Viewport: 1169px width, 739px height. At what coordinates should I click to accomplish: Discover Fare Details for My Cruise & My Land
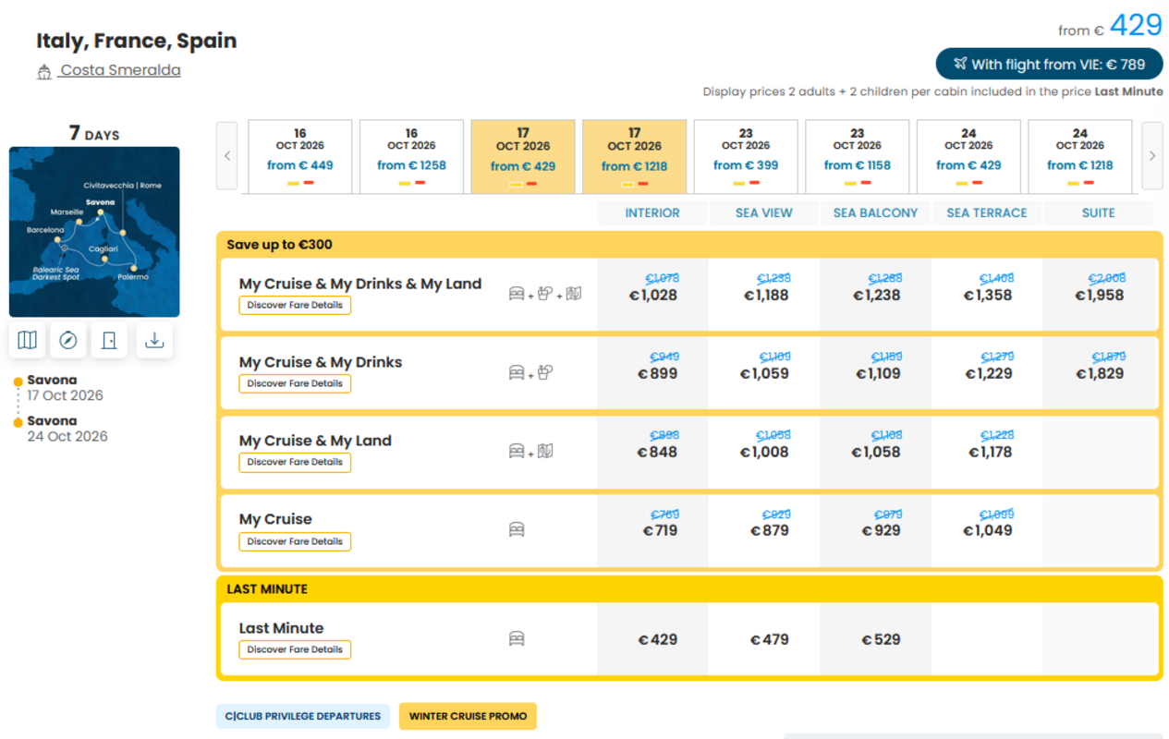pyautogui.click(x=295, y=462)
